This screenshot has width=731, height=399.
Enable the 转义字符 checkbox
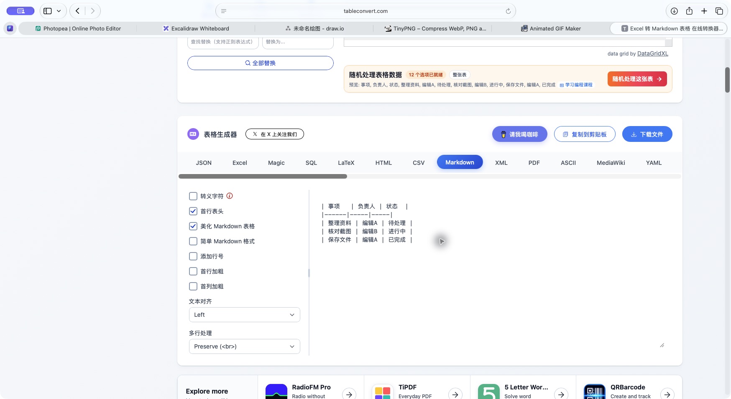coord(193,196)
